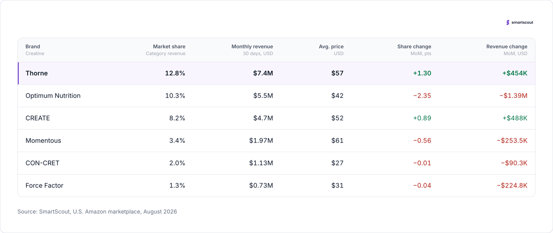Screen dimensions: 553x233
Task: Select the CREATE brand name
Action: pos(38,118)
